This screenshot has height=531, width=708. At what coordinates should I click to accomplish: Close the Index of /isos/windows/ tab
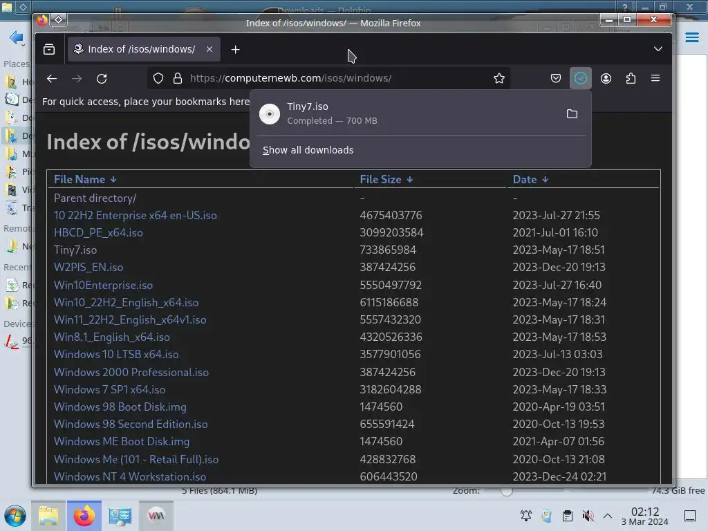pyautogui.click(x=209, y=49)
